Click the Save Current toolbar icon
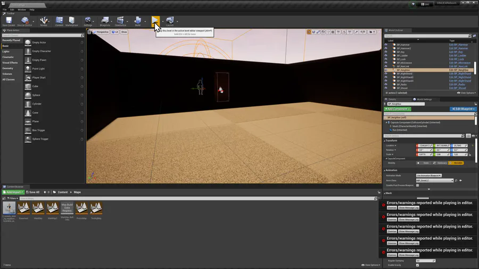479x269 pixels. [x=9, y=21]
